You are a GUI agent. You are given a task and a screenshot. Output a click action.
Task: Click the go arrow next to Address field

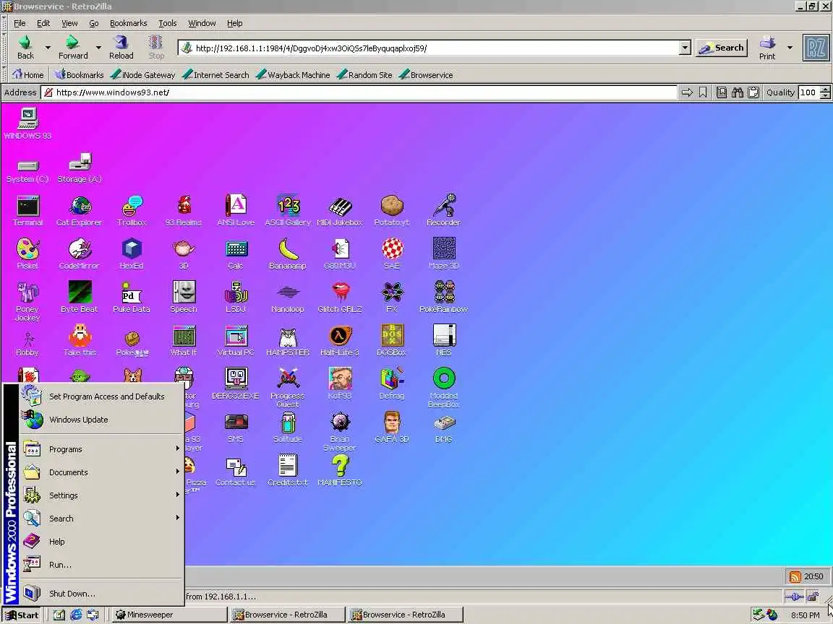(x=687, y=92)
